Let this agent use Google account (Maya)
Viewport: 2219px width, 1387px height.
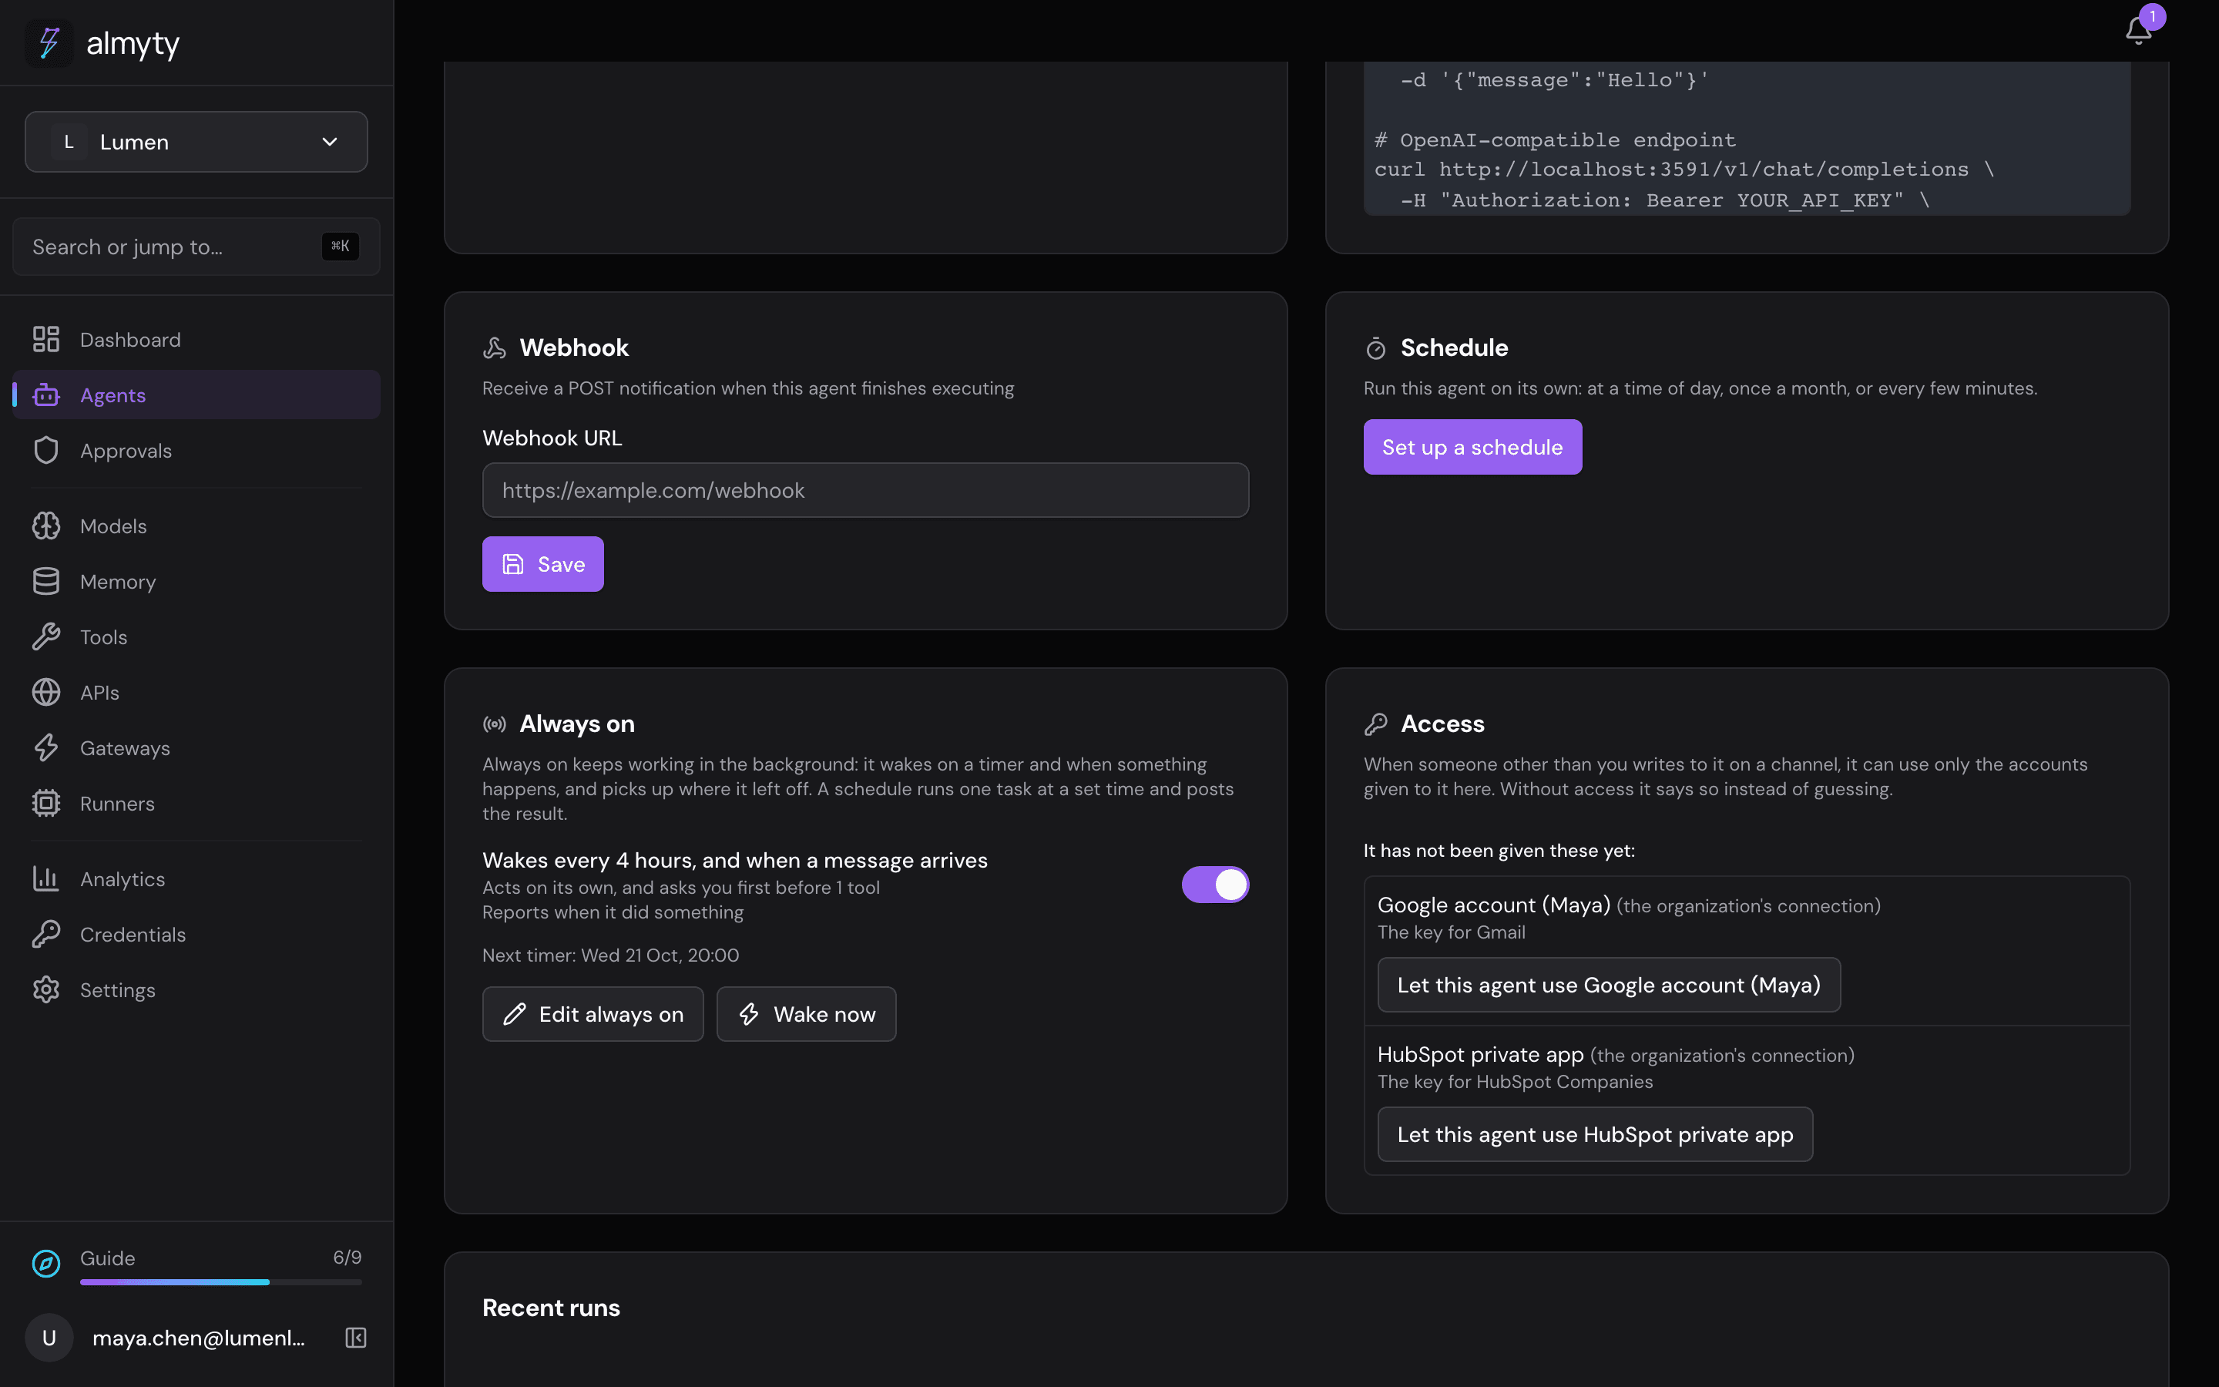1608,984
